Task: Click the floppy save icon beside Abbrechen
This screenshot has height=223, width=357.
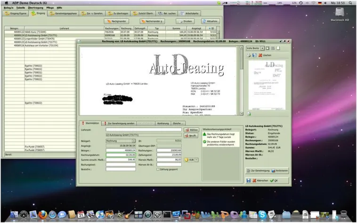Action: click(x=248, y=181)
